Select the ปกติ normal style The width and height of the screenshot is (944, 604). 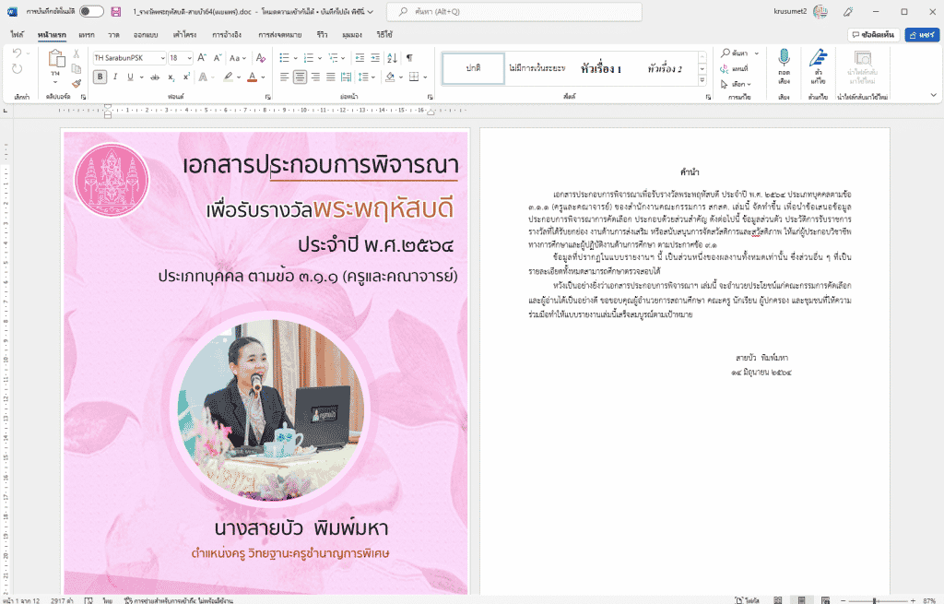click(473, 68)
